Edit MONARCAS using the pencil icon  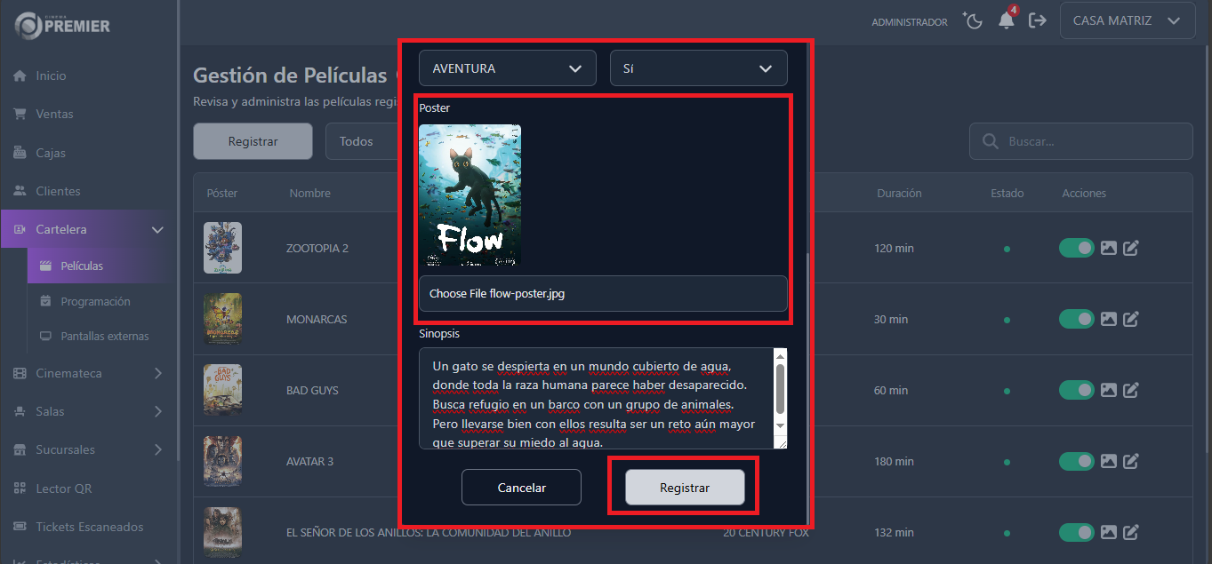pyautogui.click(x=1130, y=319)
